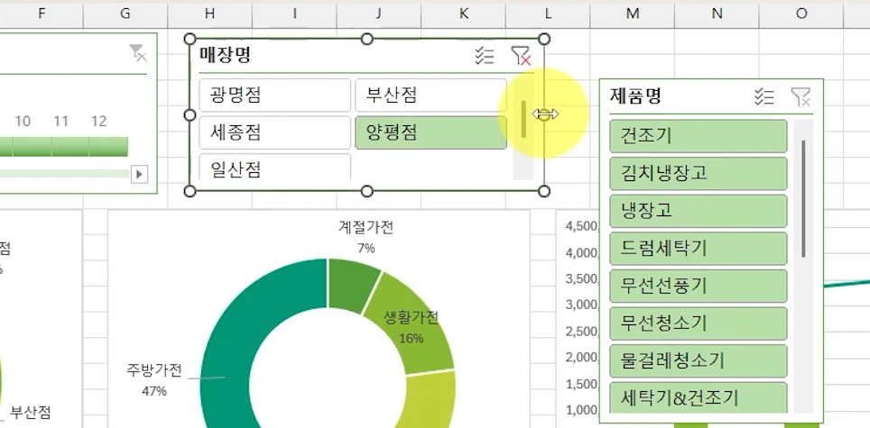Toggle multi-select on 매장명 slicer
870x428 pixels.
[485, 56]
